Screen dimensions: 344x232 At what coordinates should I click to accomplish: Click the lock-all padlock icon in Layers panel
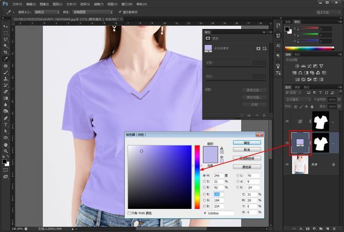(x=312, y=107)
